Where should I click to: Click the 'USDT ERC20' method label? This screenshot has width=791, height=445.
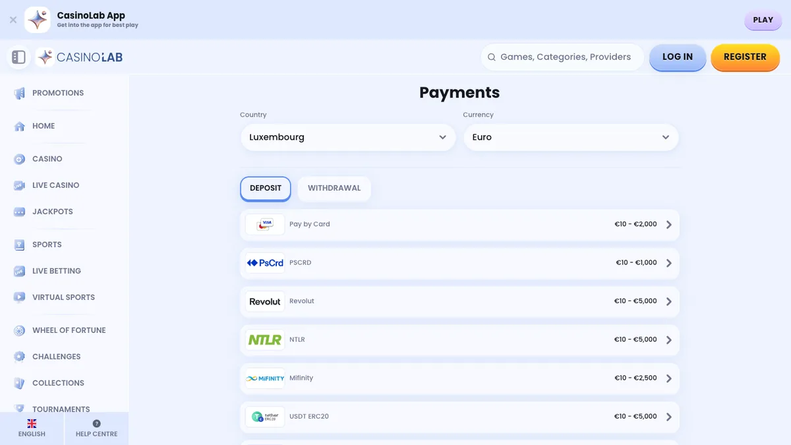point(309,417)
